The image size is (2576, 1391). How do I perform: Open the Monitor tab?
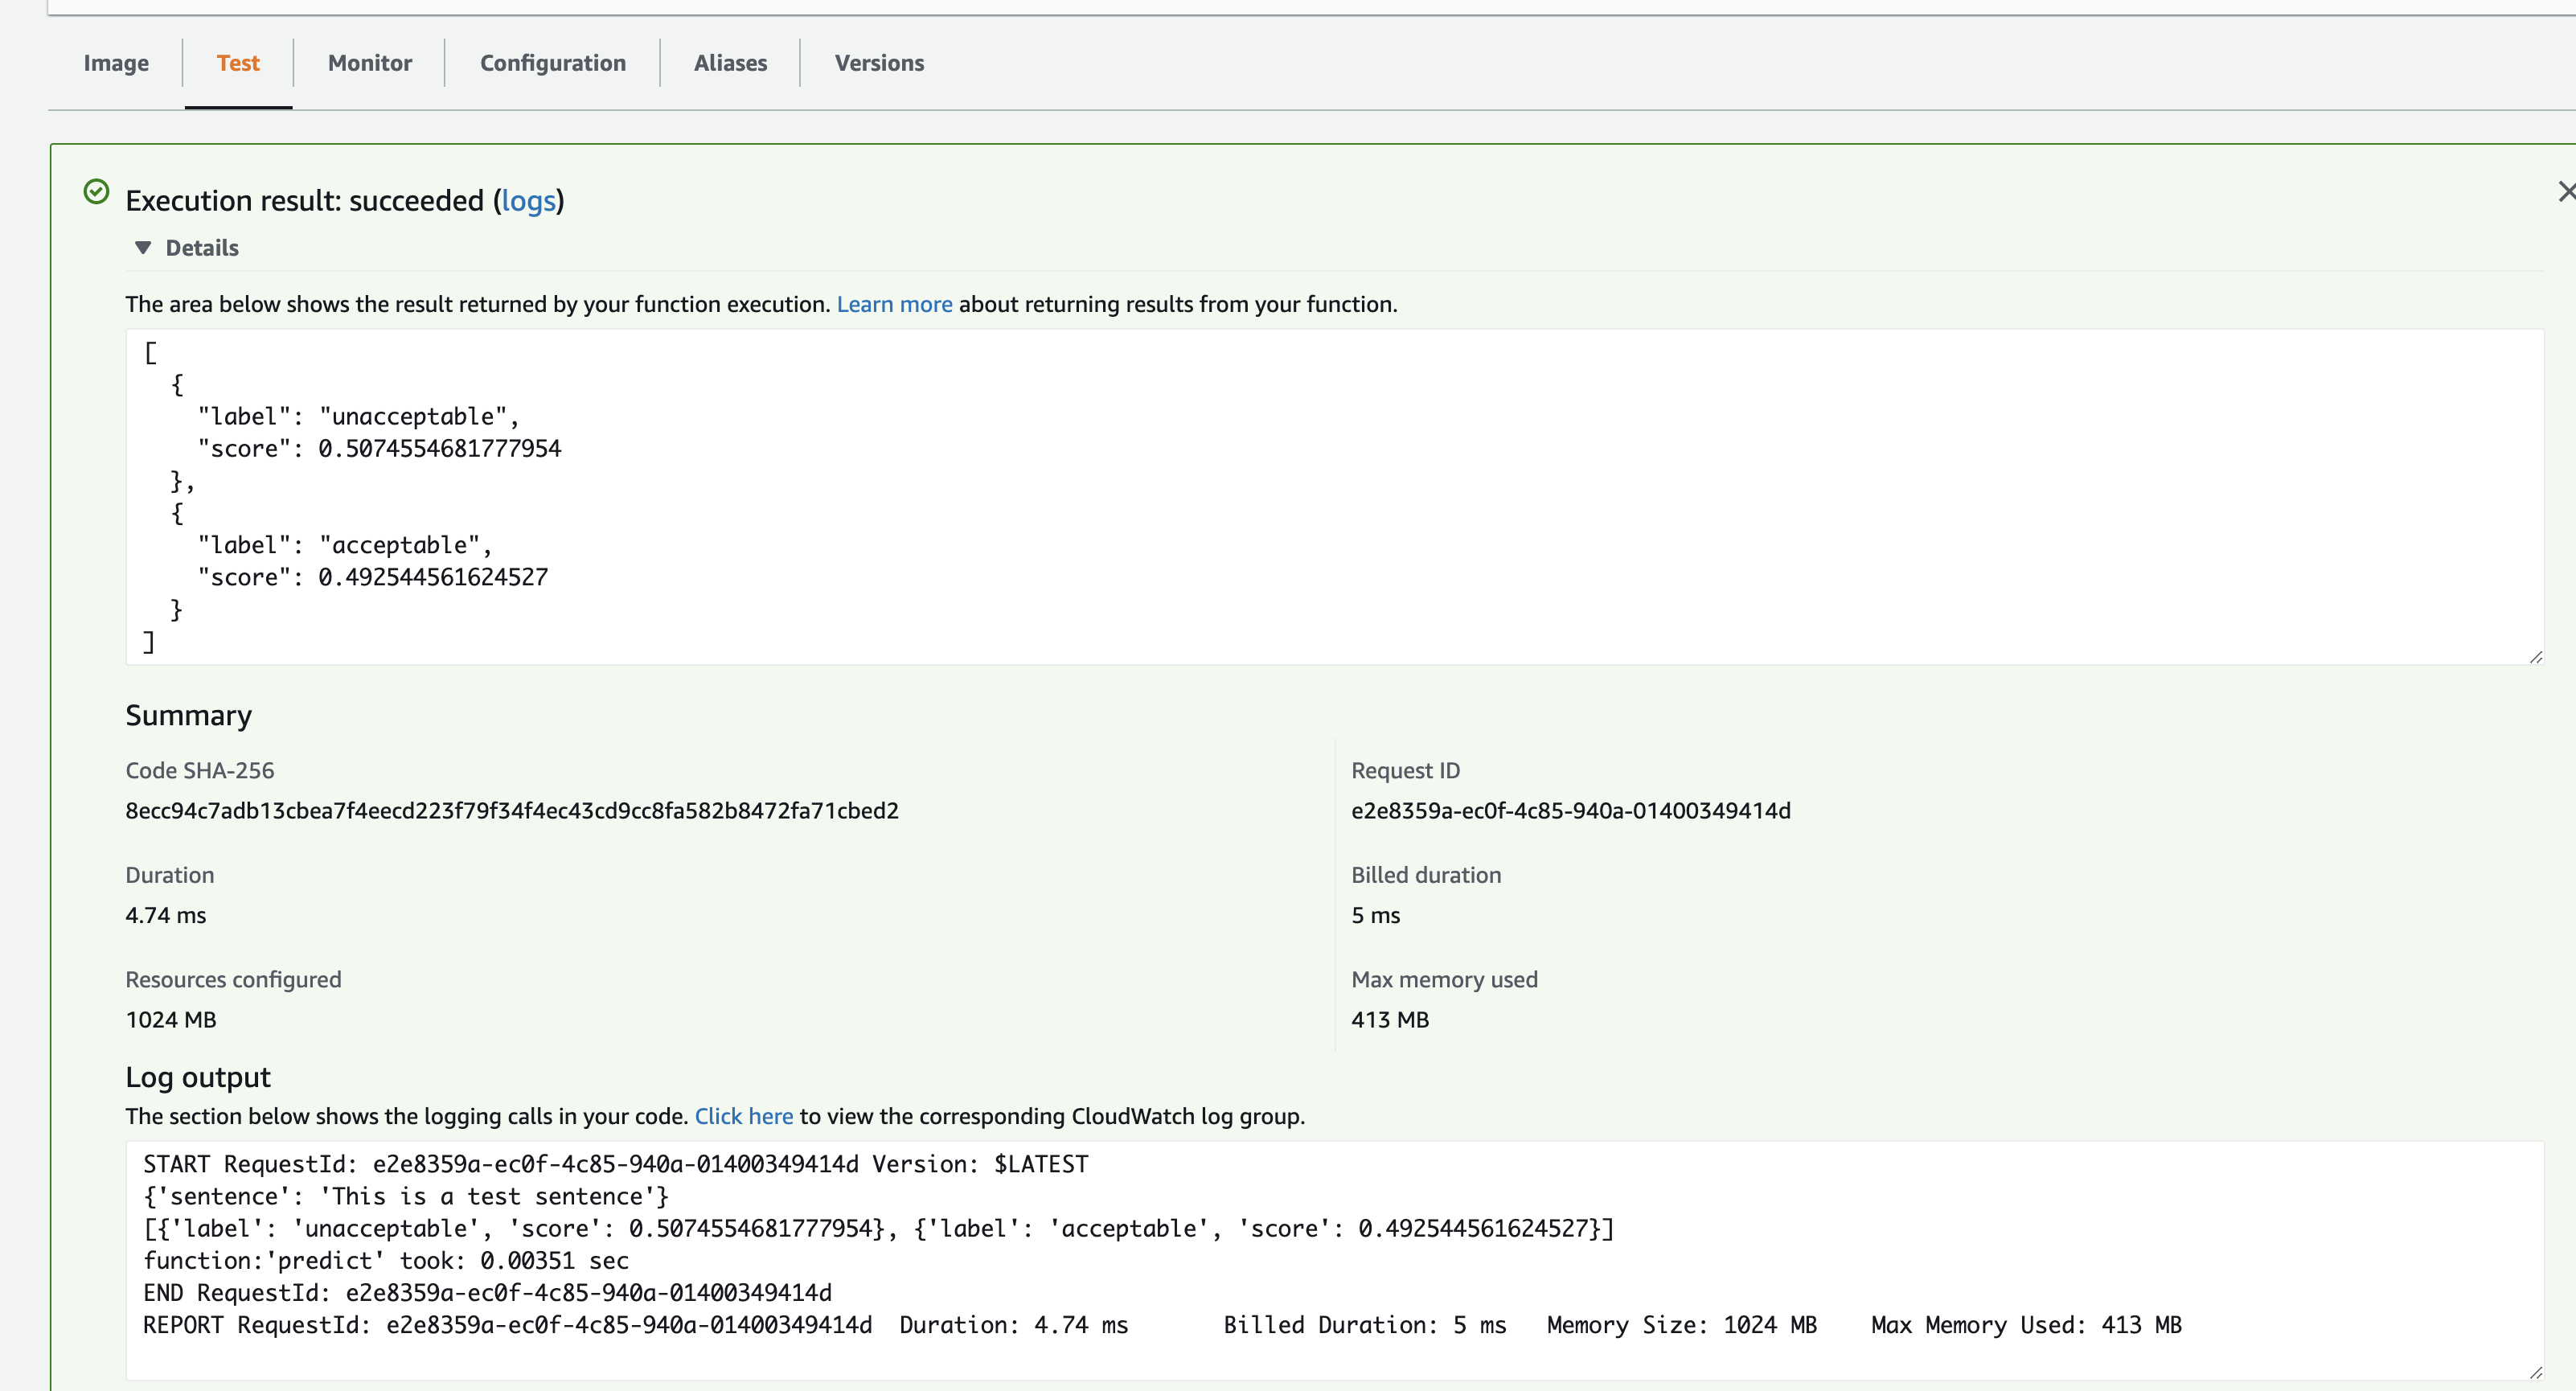point(369,63)
